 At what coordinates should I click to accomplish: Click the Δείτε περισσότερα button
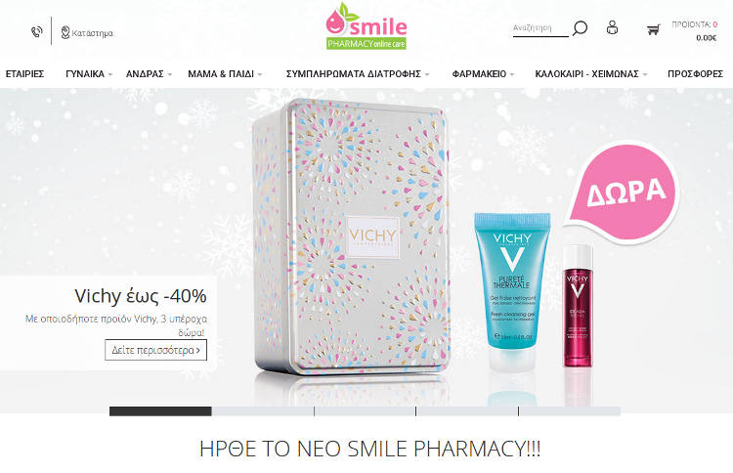[155, 350]
